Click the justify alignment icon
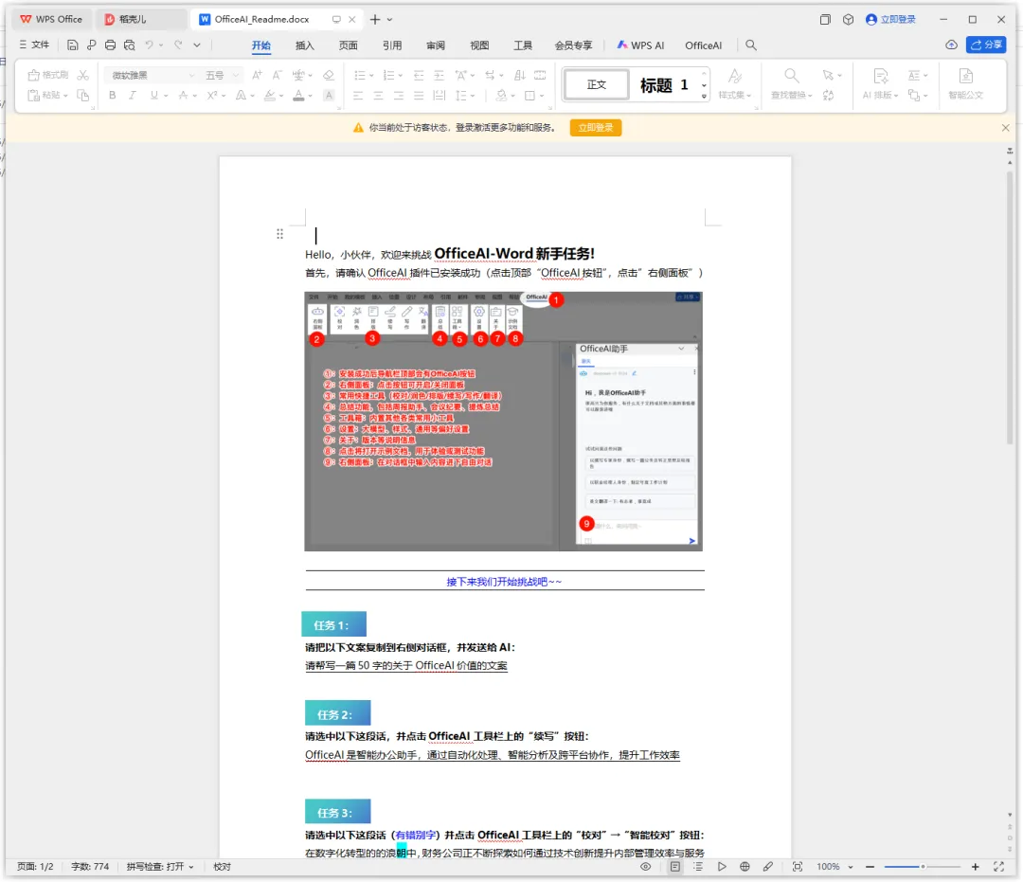Viewport: 1023px width, 882px height. point(419,96)
